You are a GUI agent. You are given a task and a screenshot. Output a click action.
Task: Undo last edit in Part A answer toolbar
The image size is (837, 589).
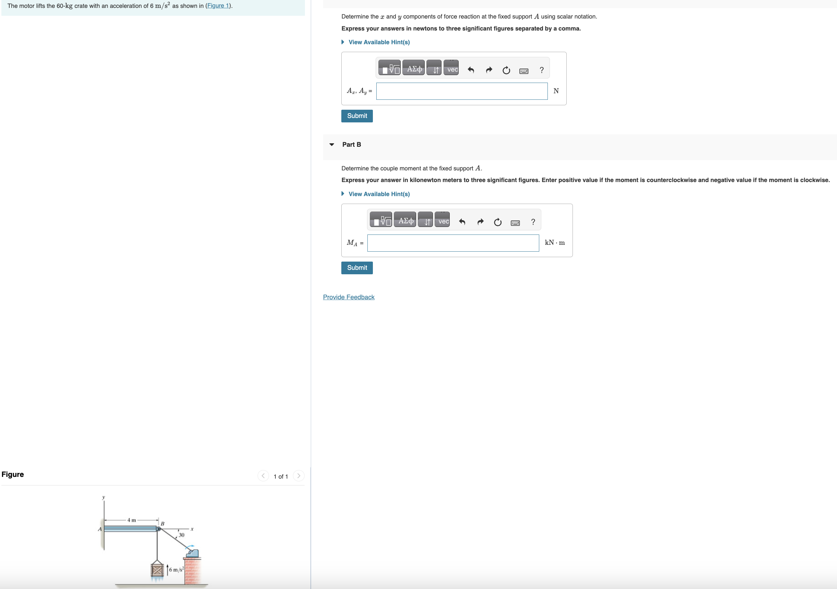click(471, 70)
